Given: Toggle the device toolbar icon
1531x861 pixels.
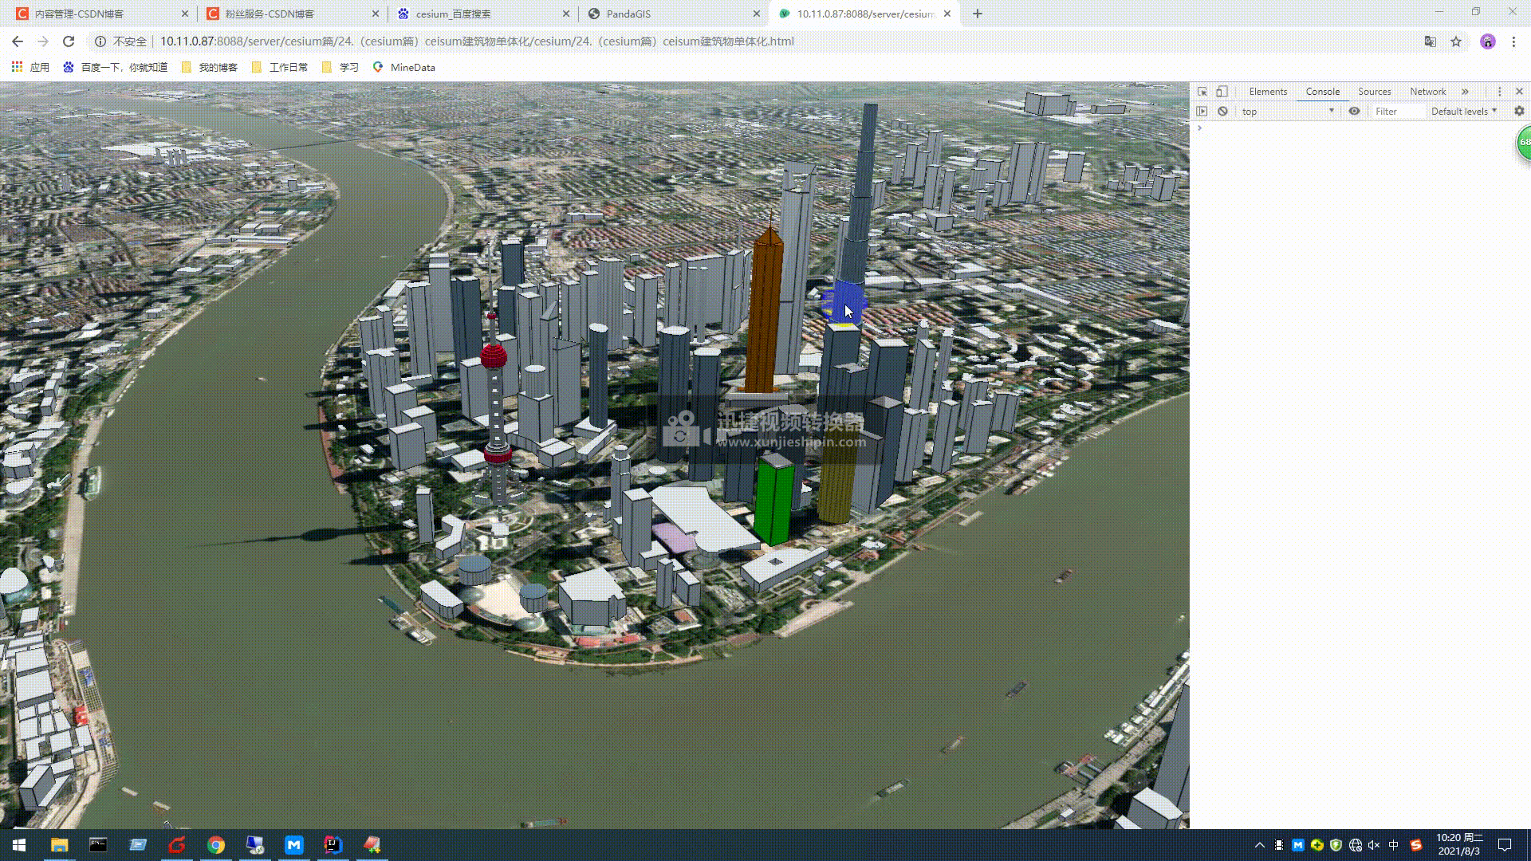Looking at the screenshot, I should [1222, 92].
